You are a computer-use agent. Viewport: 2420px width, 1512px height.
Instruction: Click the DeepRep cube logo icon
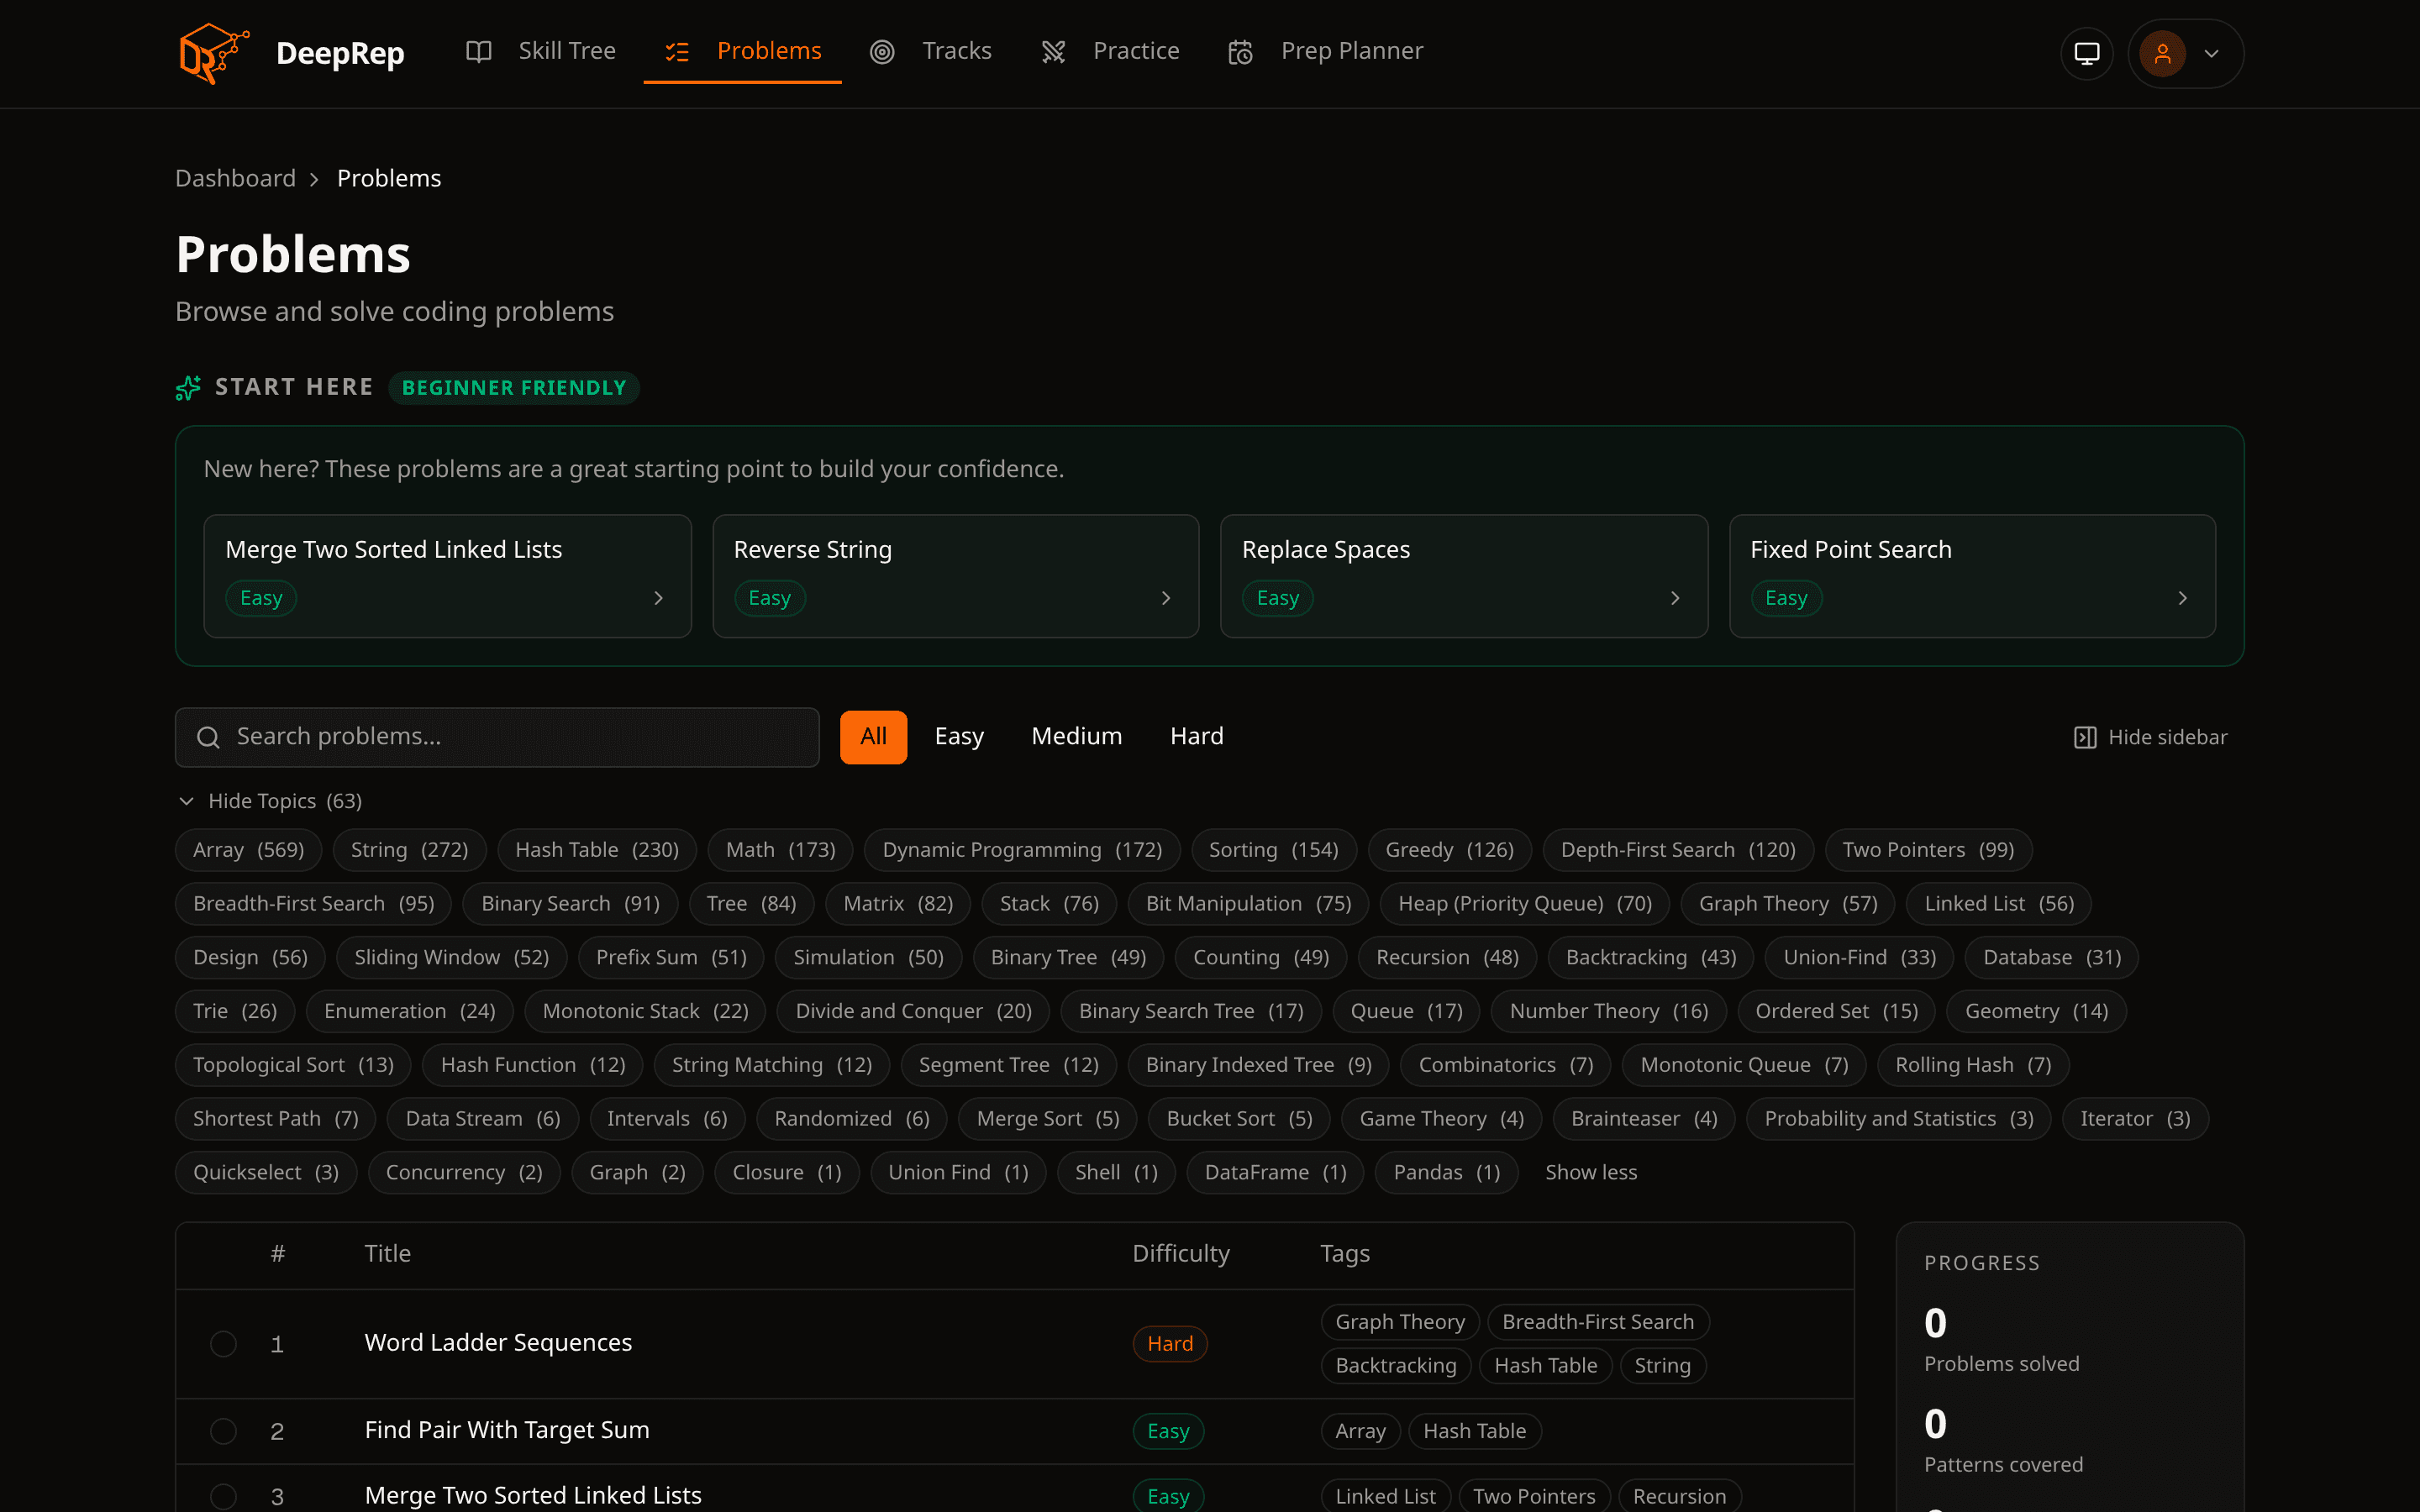click(x=214, y=53)
